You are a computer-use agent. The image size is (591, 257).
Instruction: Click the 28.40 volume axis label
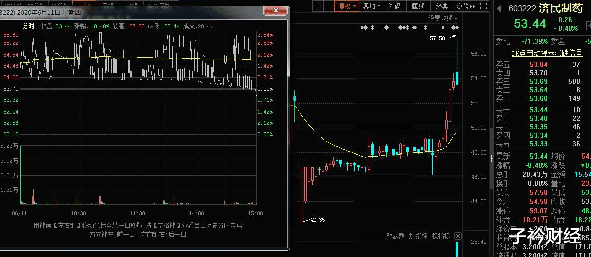tap(479, 242)
